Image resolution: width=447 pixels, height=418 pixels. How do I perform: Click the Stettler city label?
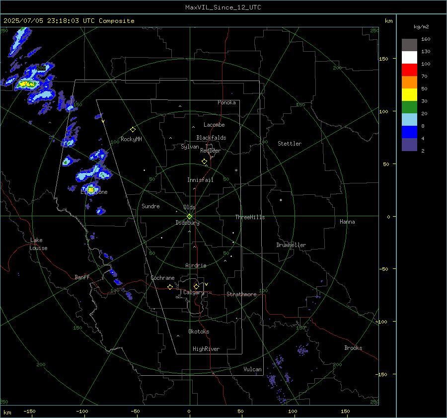tap(290, 144)
